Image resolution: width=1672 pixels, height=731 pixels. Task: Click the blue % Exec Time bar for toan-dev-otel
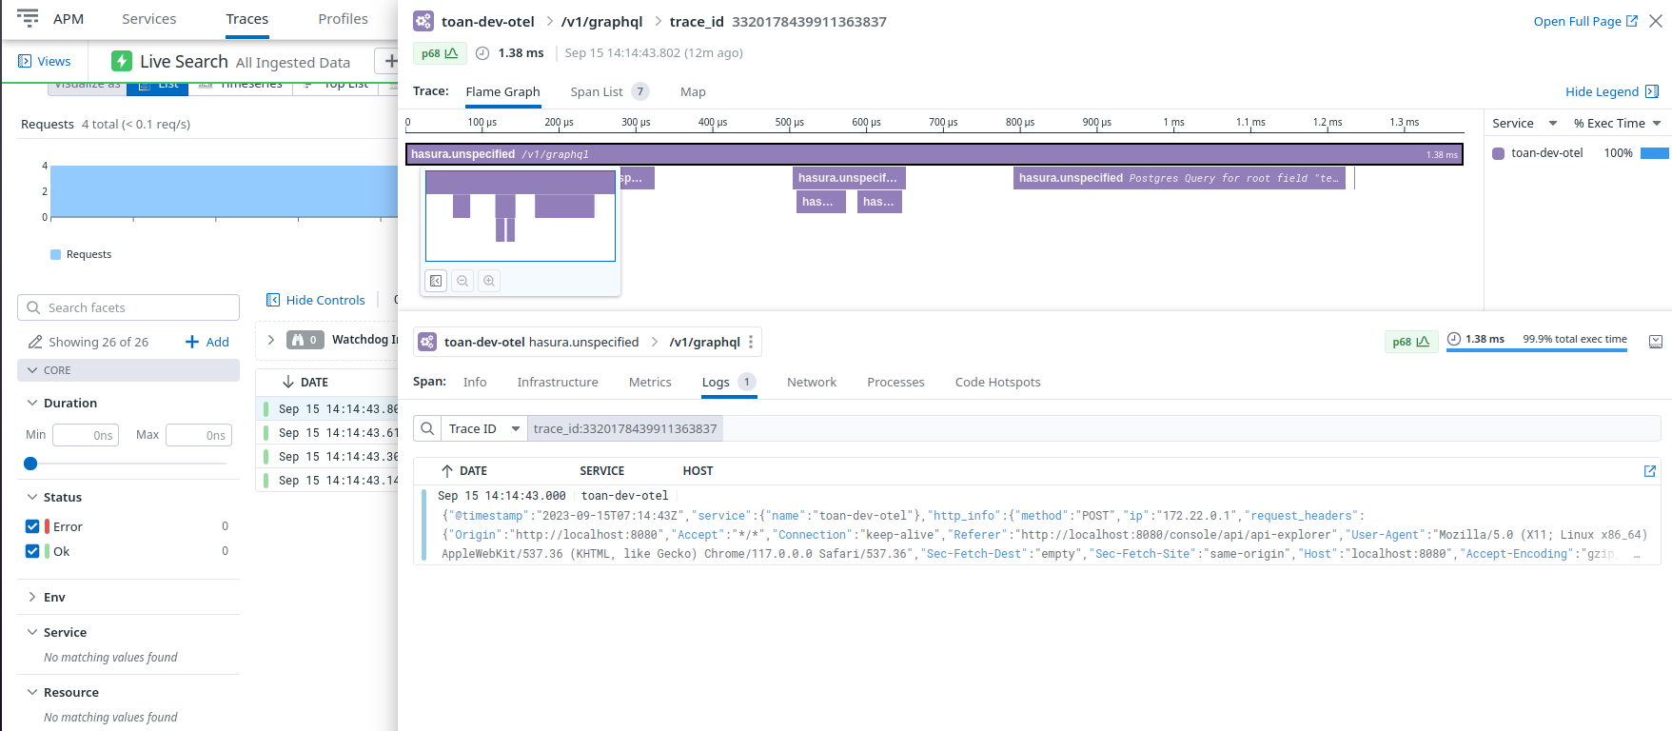(1655, 153)
